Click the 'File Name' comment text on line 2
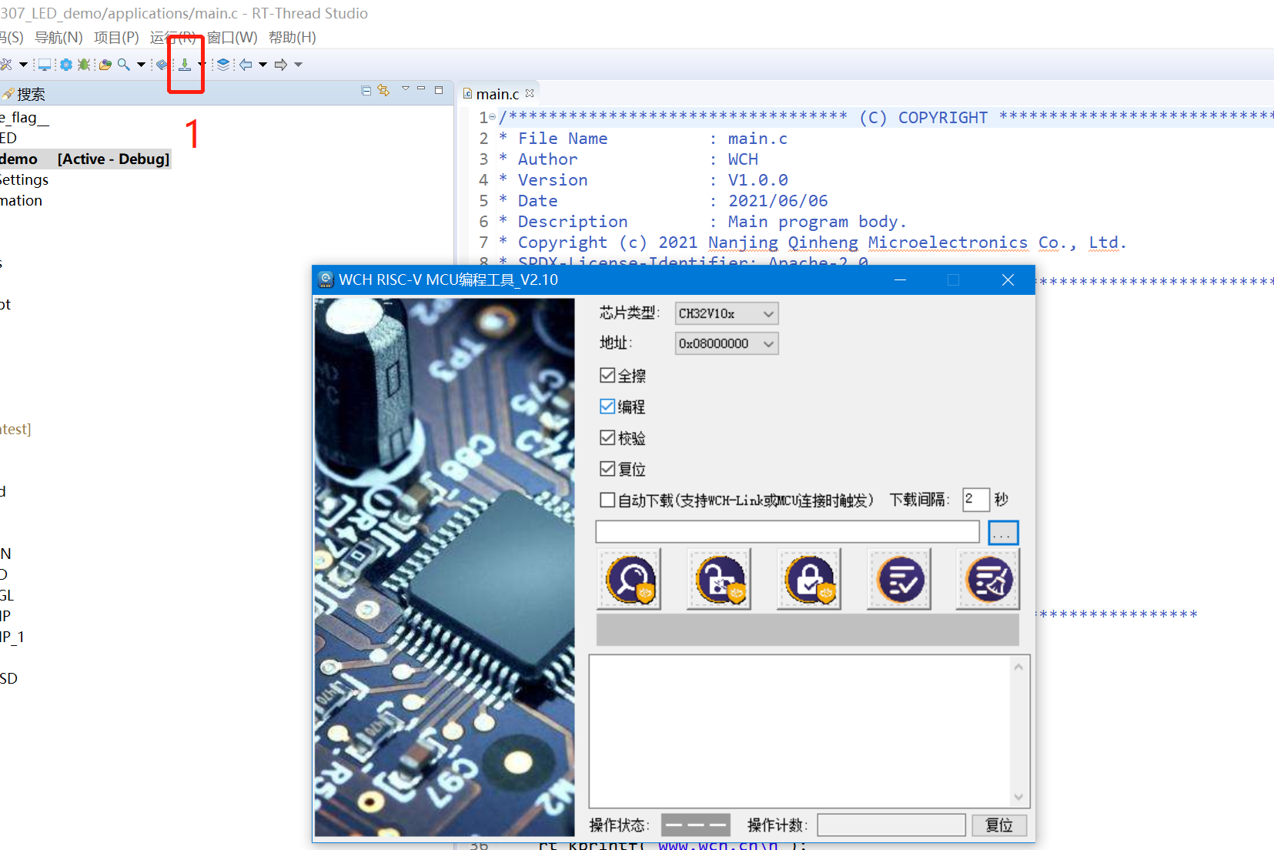1274x850 pixels. (563, 139)
